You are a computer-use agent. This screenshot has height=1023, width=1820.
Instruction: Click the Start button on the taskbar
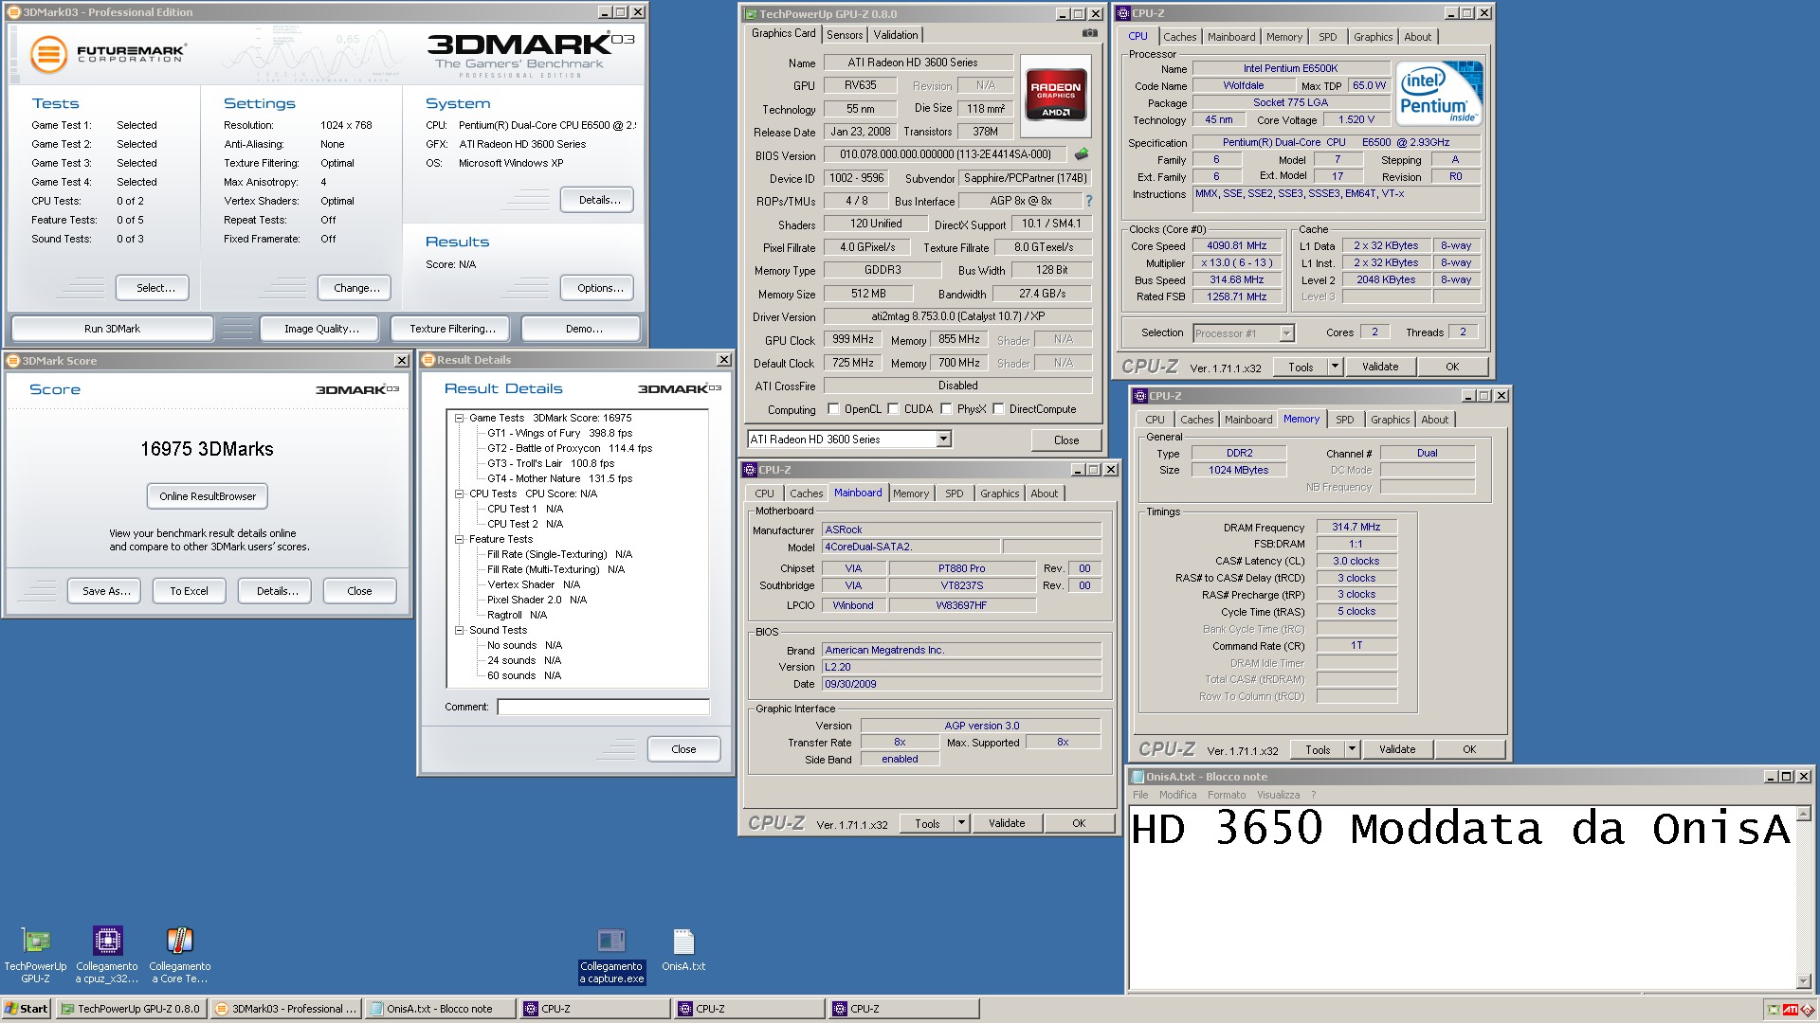tap(26, 1009)
